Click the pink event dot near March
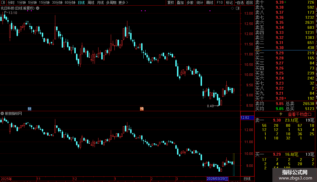317x182 pixels. 210,11
